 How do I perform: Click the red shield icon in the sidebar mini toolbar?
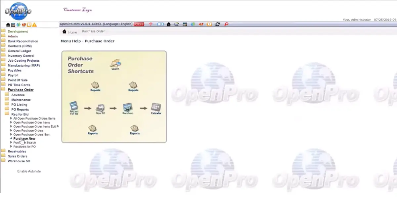coord(24,25)
